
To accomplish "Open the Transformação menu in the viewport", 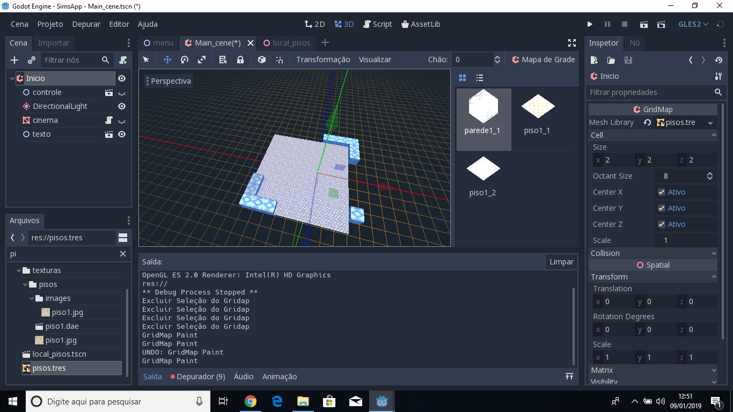I will [x=323, y=60].
